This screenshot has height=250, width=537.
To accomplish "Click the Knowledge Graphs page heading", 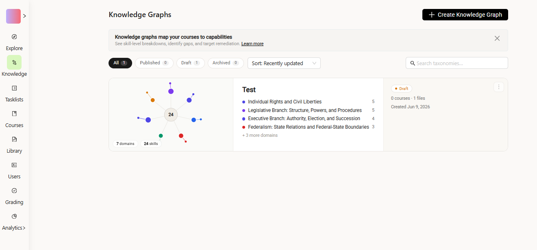I will tap(140, 15).
